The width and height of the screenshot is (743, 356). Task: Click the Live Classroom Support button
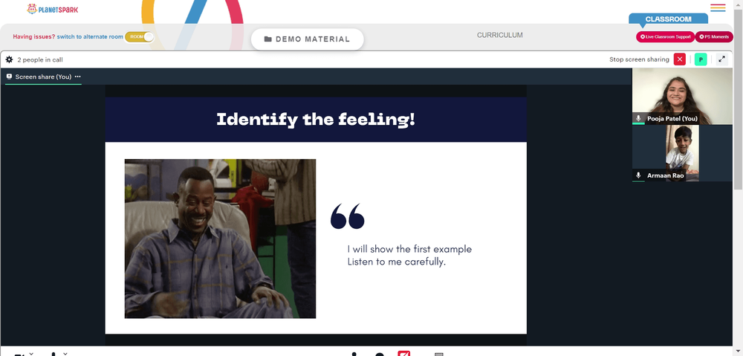pos(665,36)
